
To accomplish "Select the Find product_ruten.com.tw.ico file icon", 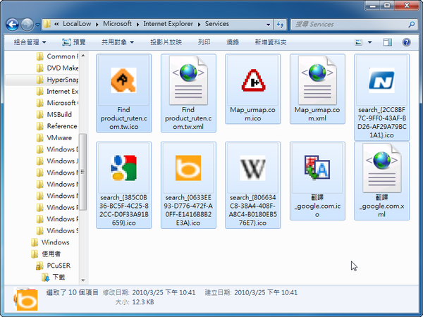I will pyautogui.click(x=123, y=80).
